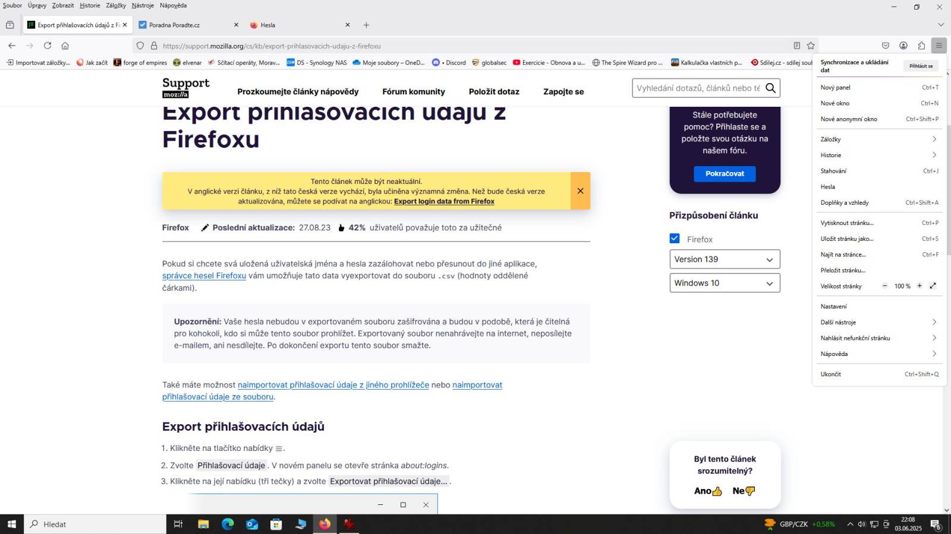Click the blue Pokračovat button
The height and width of the screenshot is (534, 951).
(725, 174)
